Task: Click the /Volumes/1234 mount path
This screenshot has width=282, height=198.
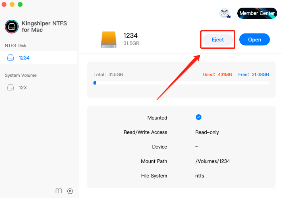Action: [213, 161]
